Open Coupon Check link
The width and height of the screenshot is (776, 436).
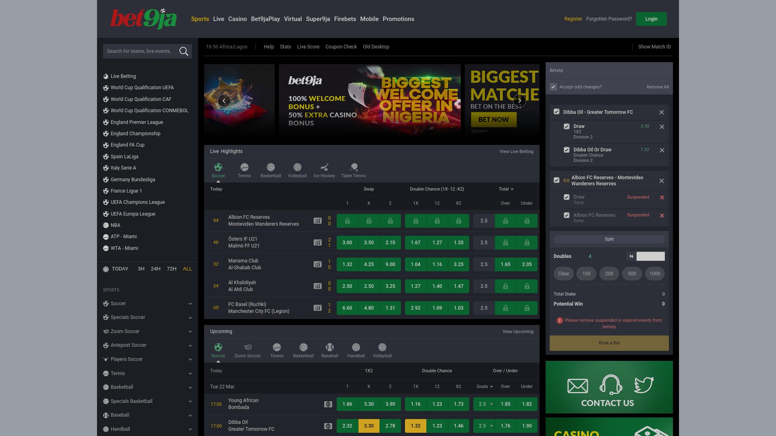click(x=341, y=47)
